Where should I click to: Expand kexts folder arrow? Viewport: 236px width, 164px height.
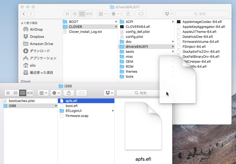(x=173, y=51)
